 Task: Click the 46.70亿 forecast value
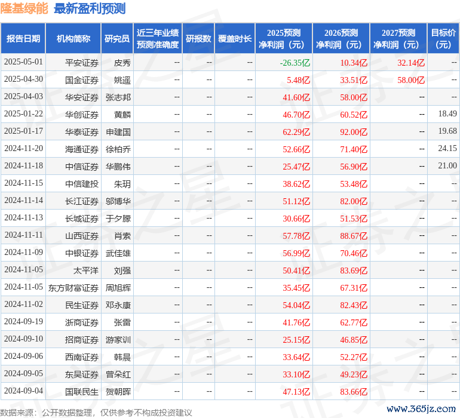[296, 115]
